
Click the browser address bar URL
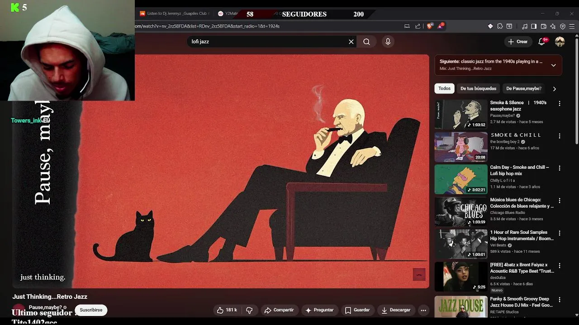[x=207, y=26]
